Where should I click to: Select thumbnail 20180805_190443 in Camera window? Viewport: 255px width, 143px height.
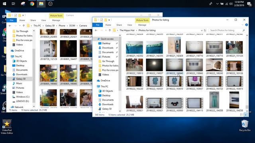click(x=49, y=75)
